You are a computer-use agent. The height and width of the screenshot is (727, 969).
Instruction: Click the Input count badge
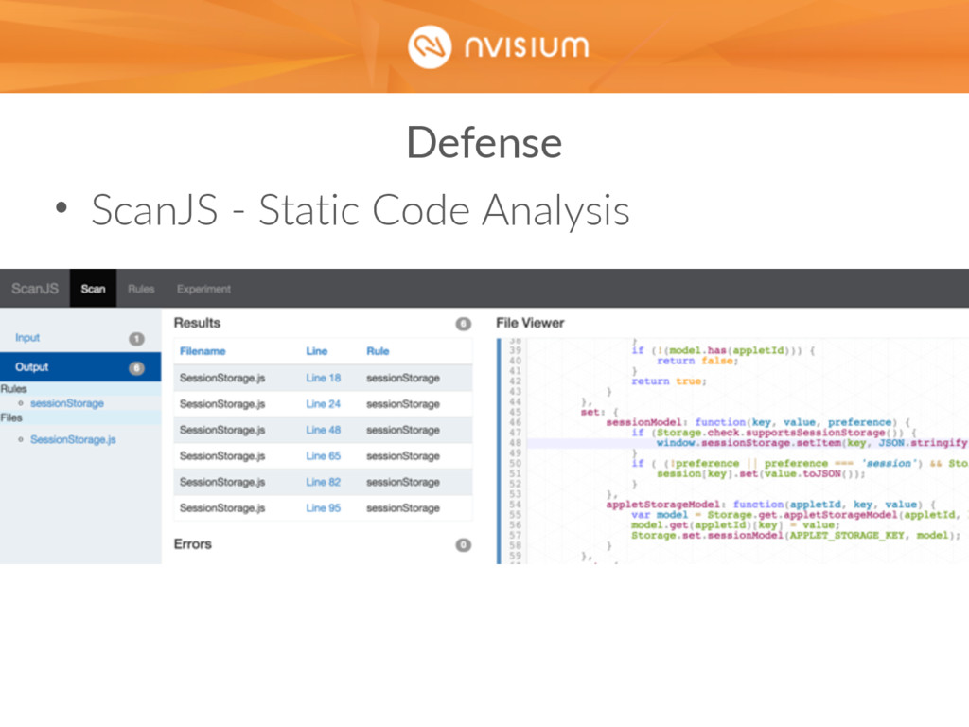coord(136,339)
